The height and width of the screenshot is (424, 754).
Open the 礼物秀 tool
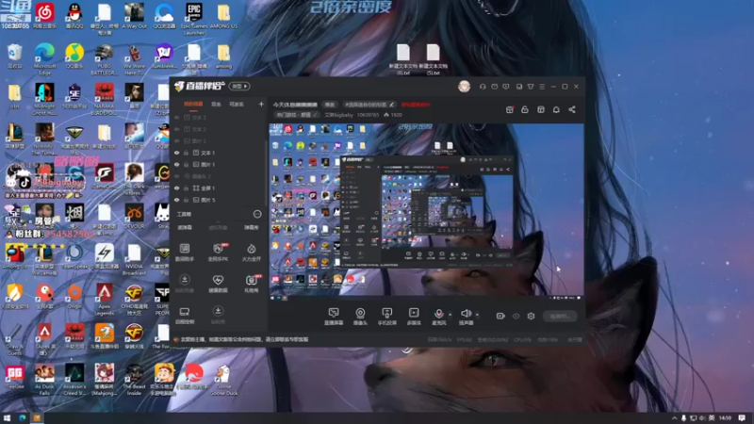tap(251, 284)
